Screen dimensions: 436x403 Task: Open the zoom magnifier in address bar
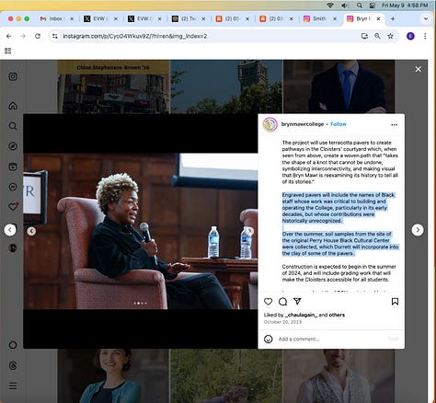pos(377,36)
